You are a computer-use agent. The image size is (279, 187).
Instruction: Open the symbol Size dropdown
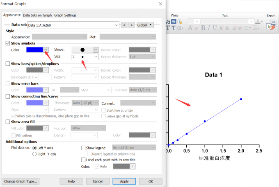coord(96,57)
